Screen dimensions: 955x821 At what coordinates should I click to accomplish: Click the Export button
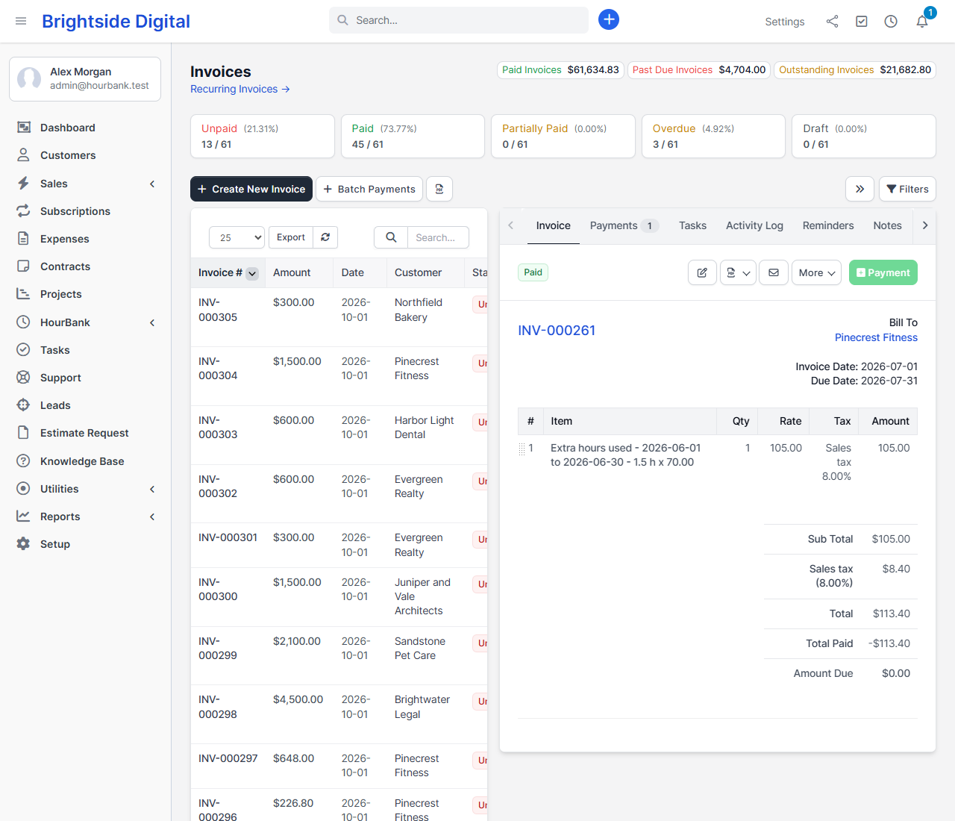click(x=291, y=237)
